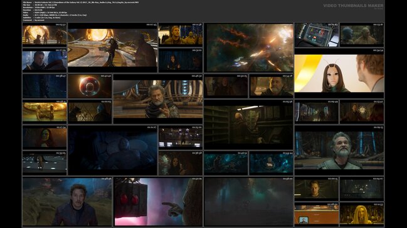The image size is (407, 228).
Task: Click the space battle explosion thumbnail
Action: click(x=249, y=47)
